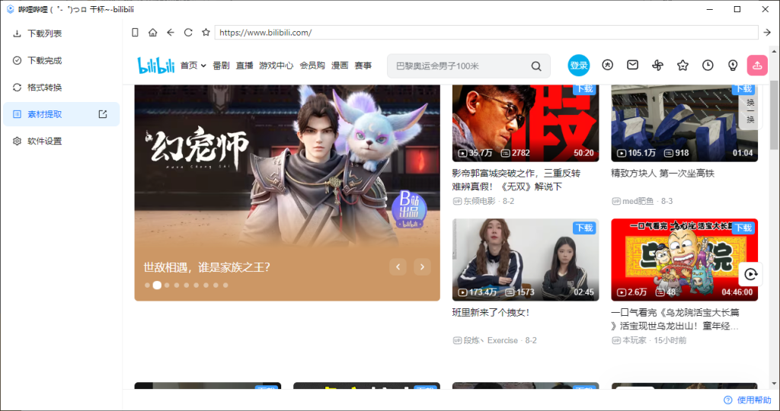Open watch history clock icon
The width and height of the screenshot is (780, 411).
pyautogui.click(x=708, y=65)
